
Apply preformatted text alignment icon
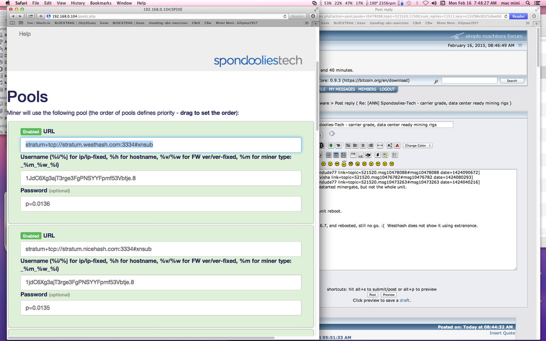[x=348, y=145]
